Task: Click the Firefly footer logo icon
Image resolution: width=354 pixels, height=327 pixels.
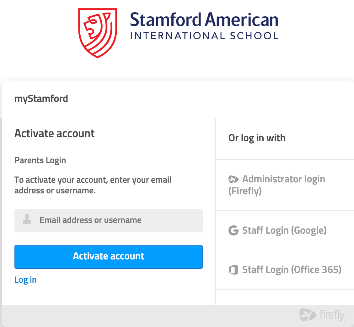Action: coord(308,314)
